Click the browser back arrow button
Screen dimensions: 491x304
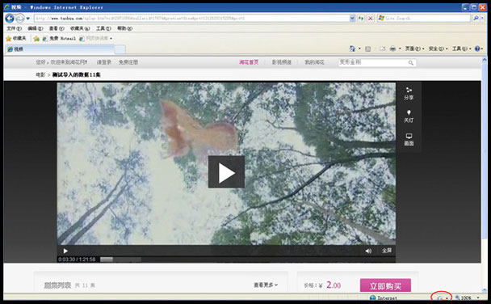tap(10, 19)
